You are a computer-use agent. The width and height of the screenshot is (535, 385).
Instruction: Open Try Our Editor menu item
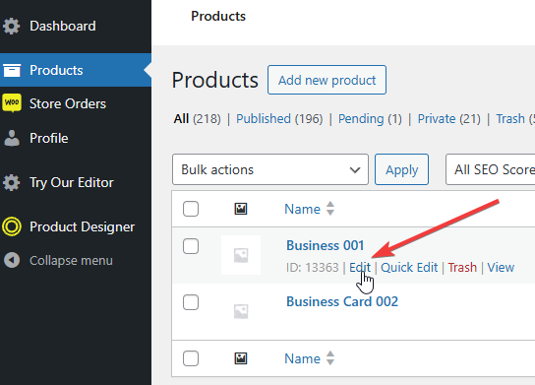coord(72,182)
